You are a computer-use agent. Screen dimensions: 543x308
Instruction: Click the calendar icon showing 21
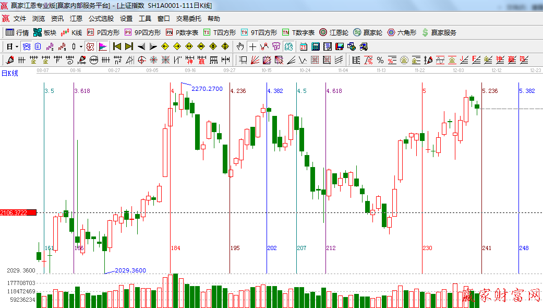(303, 46)
